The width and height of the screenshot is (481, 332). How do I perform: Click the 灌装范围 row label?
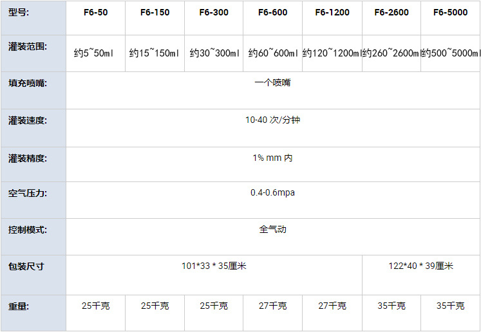[28, 46]
